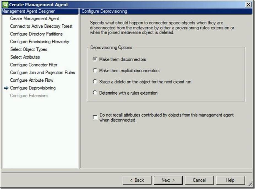Click the Back button
Image resolution: width=255 pixels, height=189 pixels.
point(137,180)
